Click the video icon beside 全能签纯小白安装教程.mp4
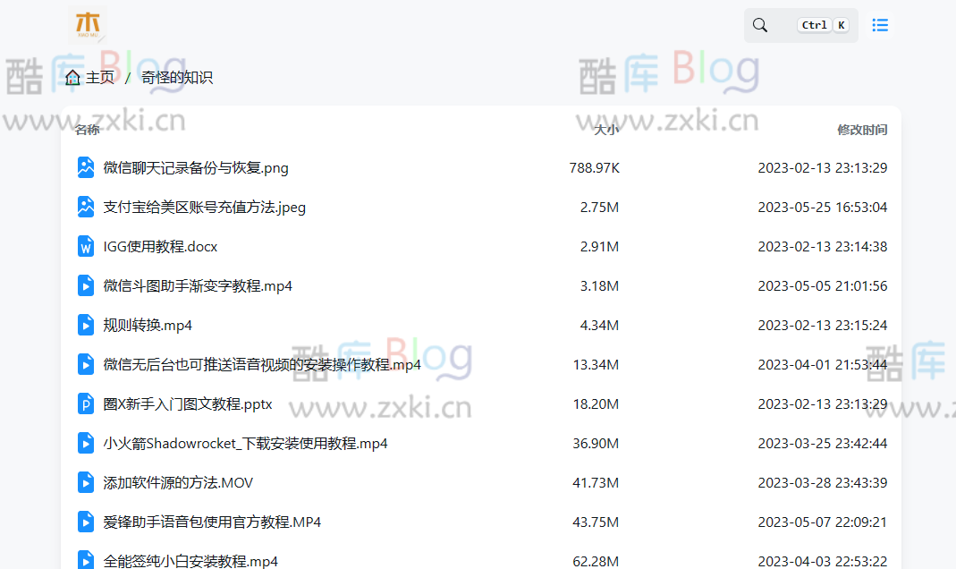 85,560
